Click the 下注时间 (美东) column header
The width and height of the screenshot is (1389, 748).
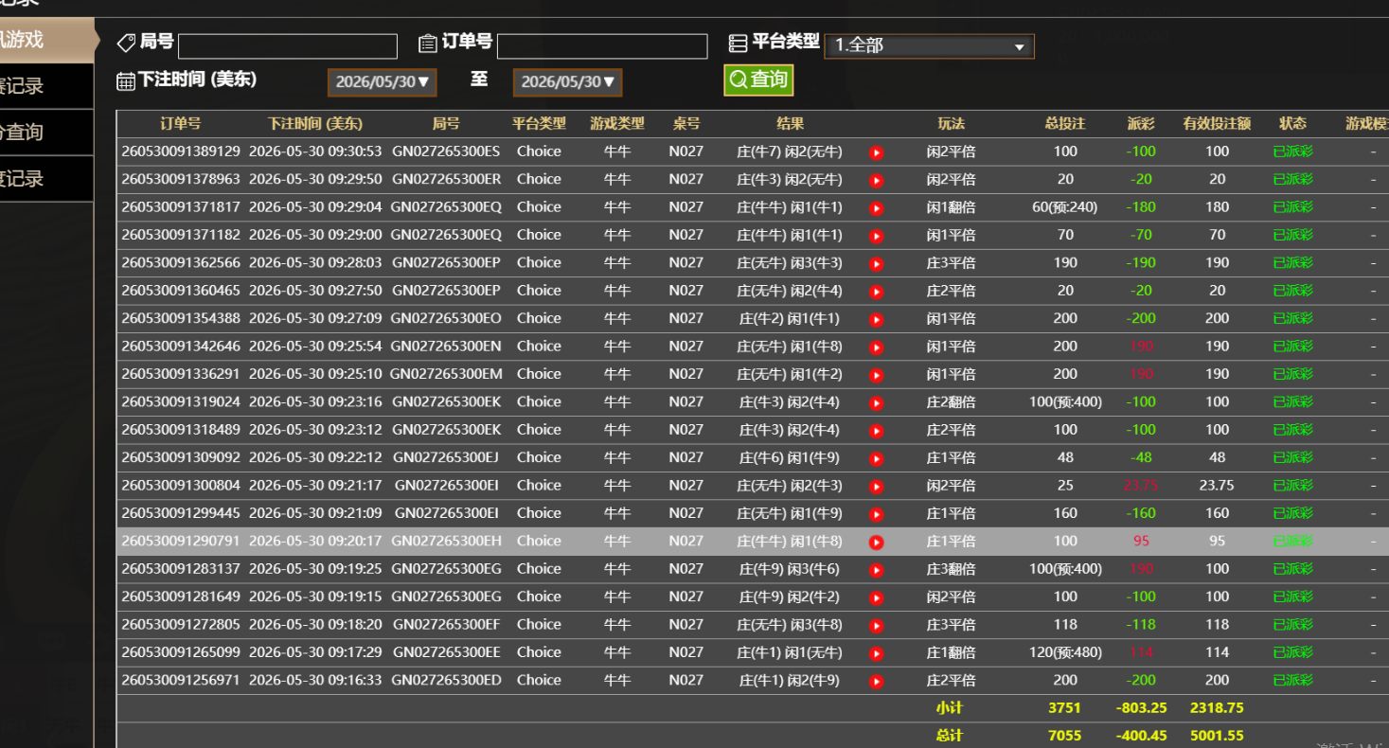(314, 124)
